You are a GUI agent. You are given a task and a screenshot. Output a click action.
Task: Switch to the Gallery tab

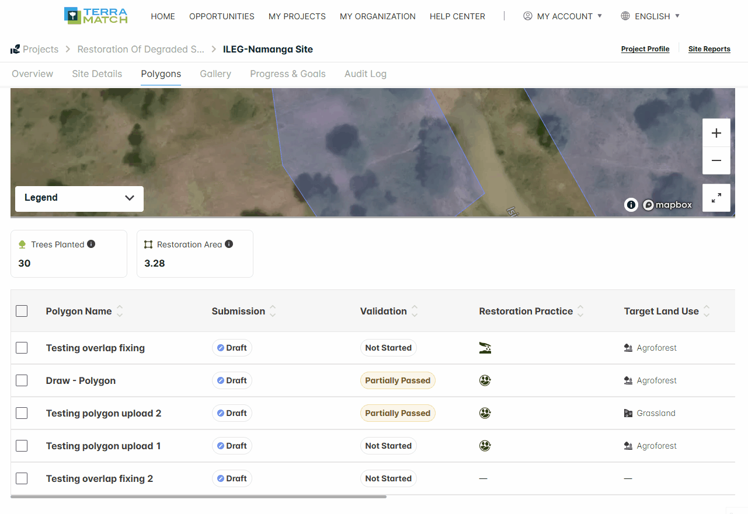coord(215,74)
